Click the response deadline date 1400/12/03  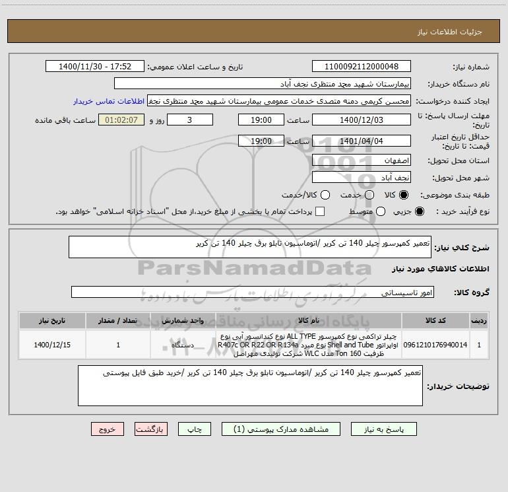tap(362, 120)
